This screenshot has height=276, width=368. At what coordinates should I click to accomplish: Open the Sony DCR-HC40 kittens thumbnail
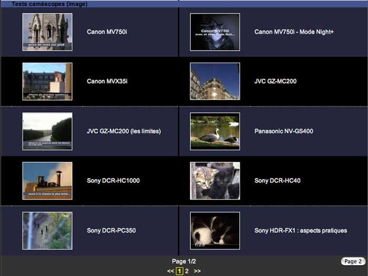(x=215, y=181)
